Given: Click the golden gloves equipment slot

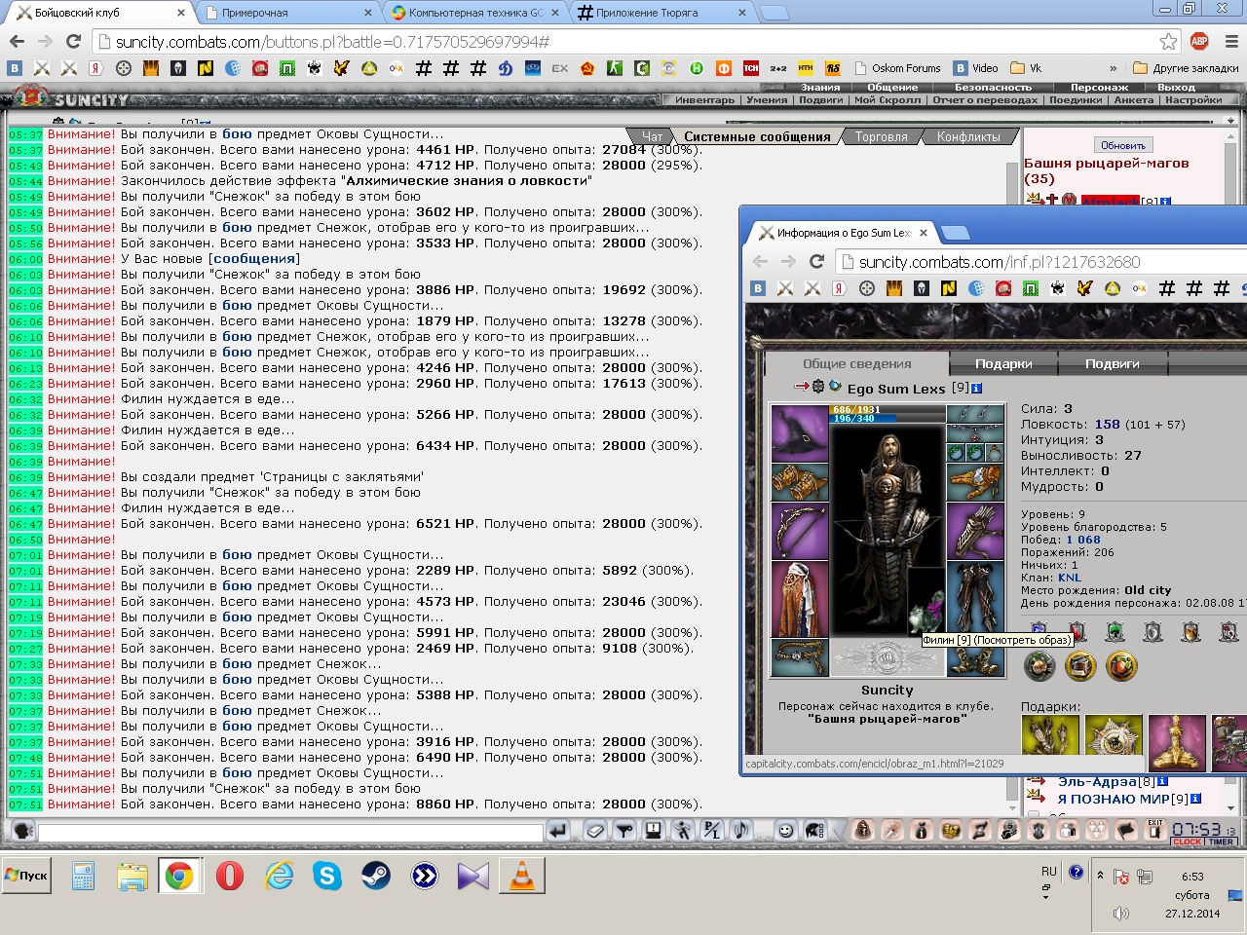Looking at the screenshot, I should [x=975, y=482].
